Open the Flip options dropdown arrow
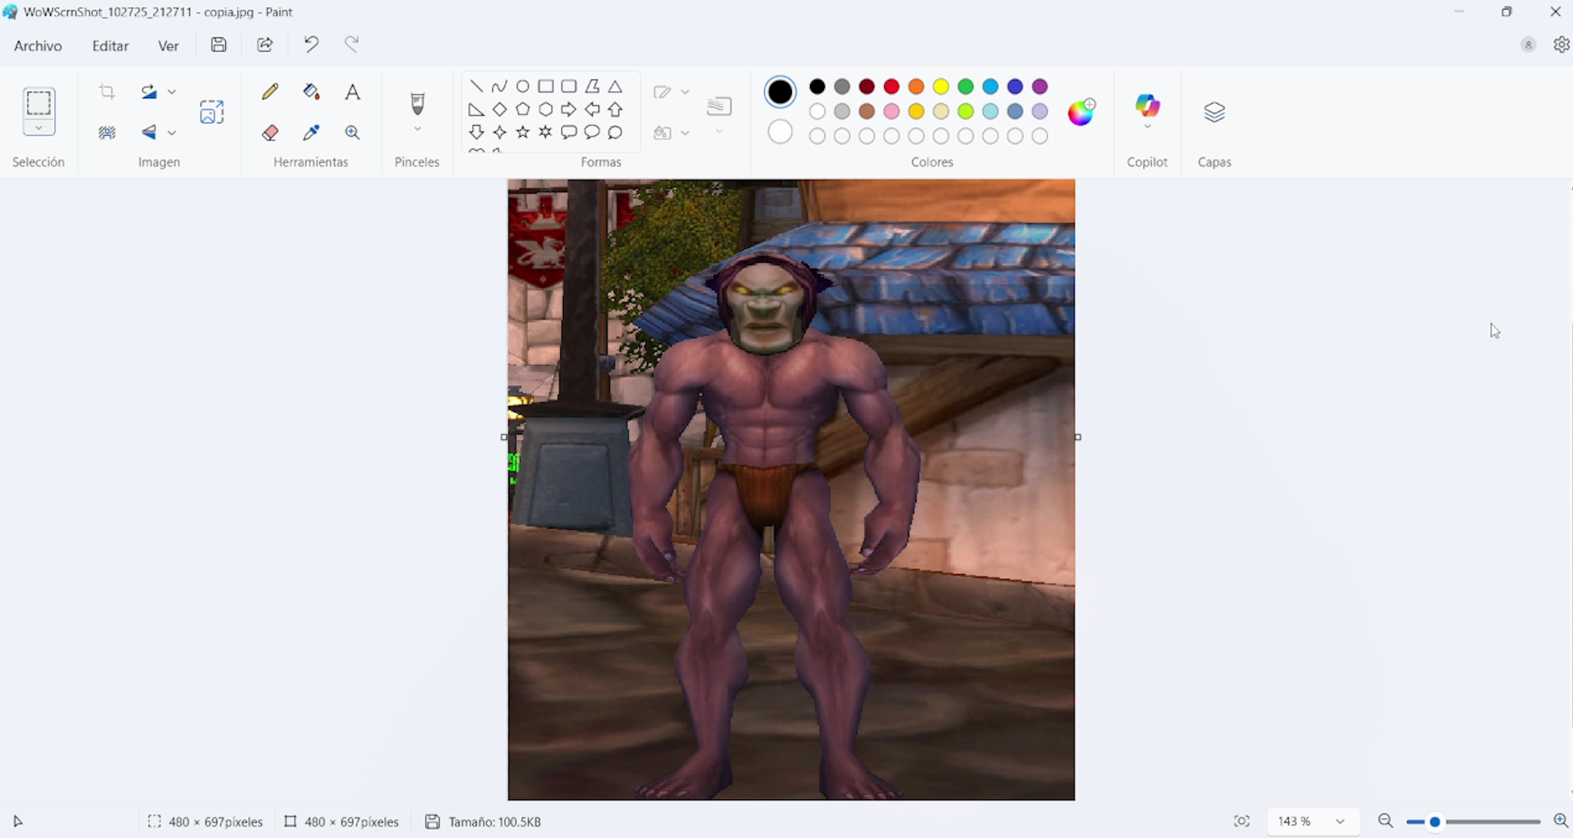The image size is (1573, 838). [171, 133]
